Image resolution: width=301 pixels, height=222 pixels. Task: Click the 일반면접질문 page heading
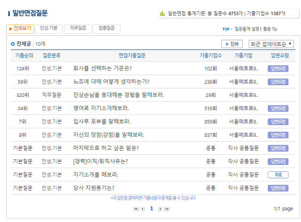pos(30,13)
